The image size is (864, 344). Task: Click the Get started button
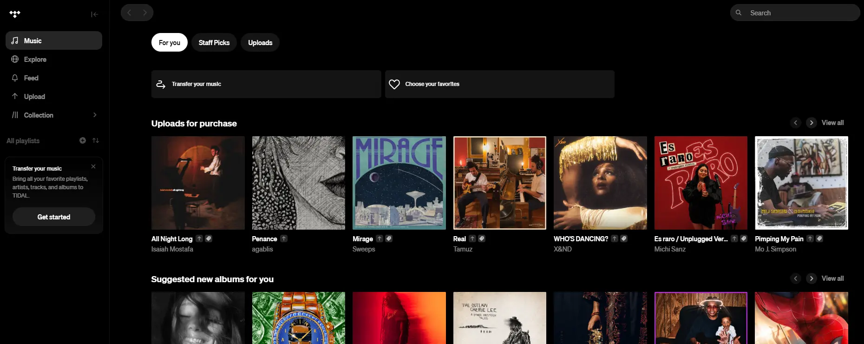coord(54,217)
